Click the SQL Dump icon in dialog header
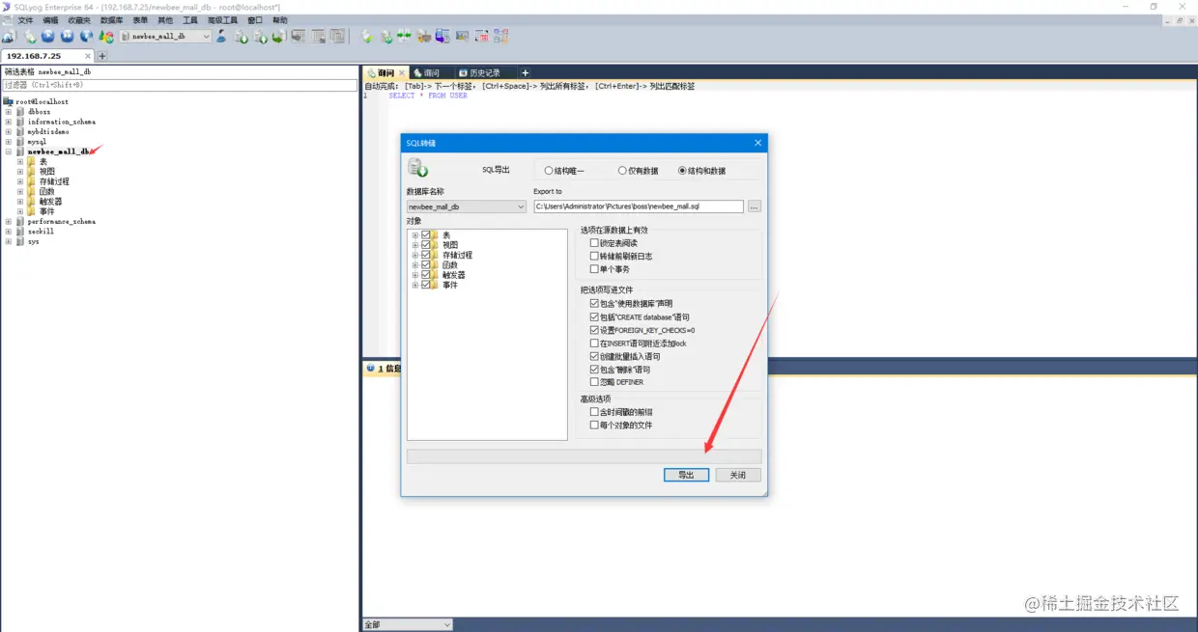This screenshot has width=1198, height=632. pyautogui.click(x=417, y=168)
